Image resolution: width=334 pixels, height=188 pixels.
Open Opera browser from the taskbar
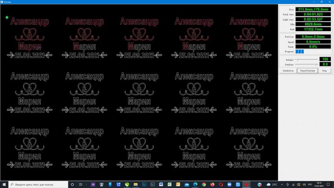[x=221, y=184]
